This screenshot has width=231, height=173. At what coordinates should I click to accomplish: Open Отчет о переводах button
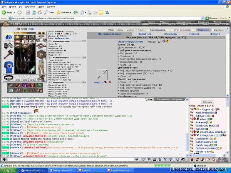pyautogui.click(x=182, y=30)
